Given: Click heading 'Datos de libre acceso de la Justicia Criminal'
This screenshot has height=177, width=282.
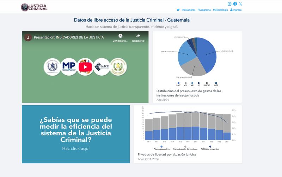Looking at the screenshot, I should point(131,20).
